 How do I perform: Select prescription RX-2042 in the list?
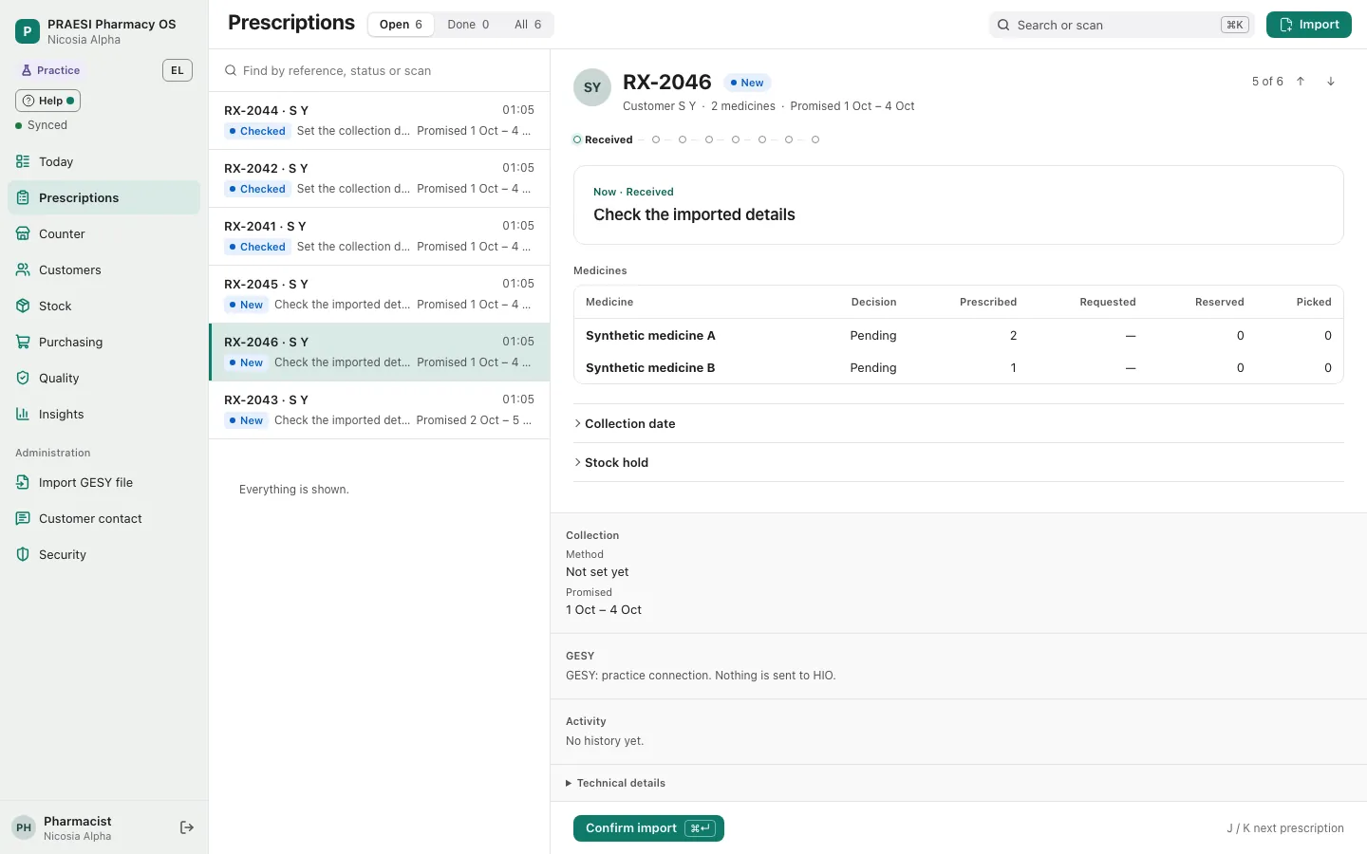[380, 178]
